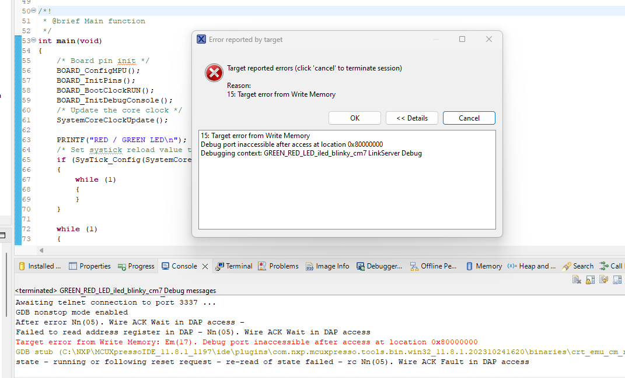Screen dimensions: 625x378
Task: Toggle Word Wrap in the Console toolbar
Action: [603, 280]
